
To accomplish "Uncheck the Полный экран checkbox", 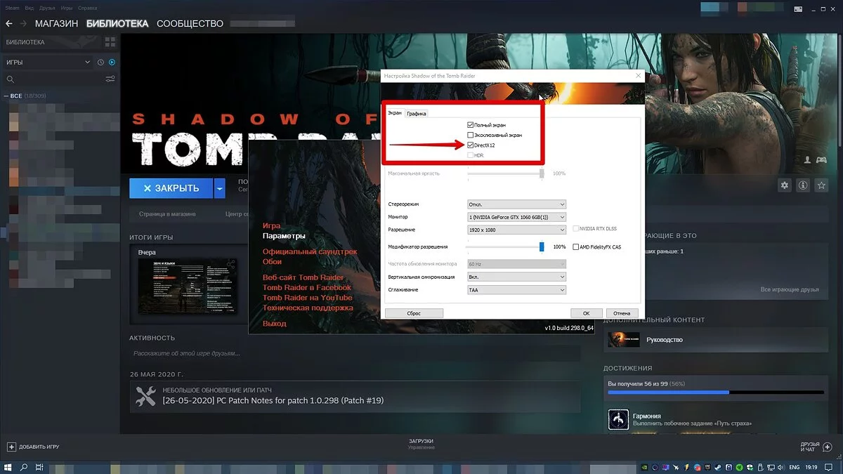I will point(471,125).
